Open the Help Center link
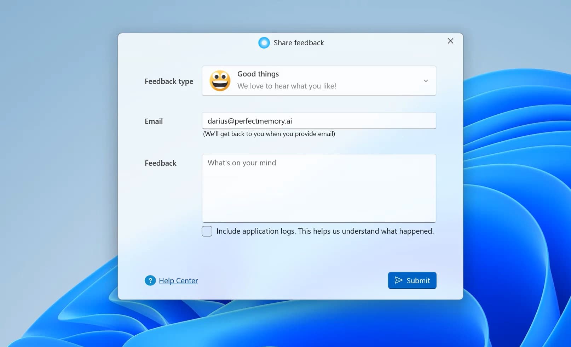The image size is (571, 347). tap(178, 281)
